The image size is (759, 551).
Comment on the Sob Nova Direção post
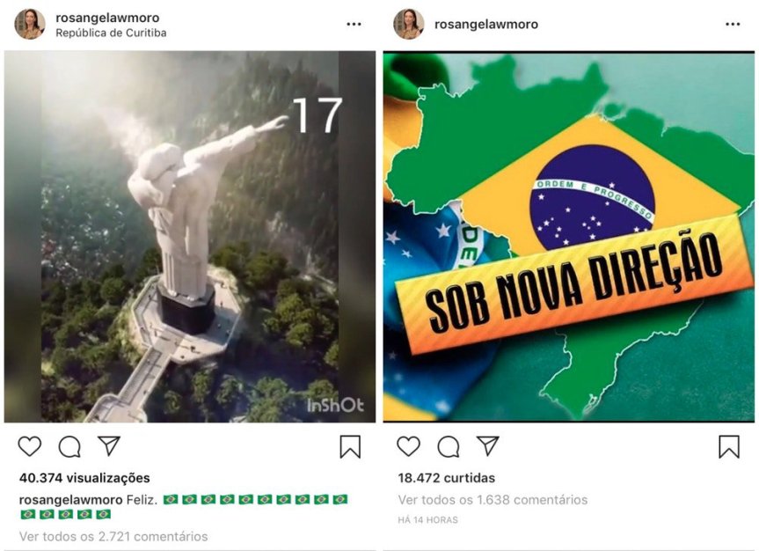point(449,446)
